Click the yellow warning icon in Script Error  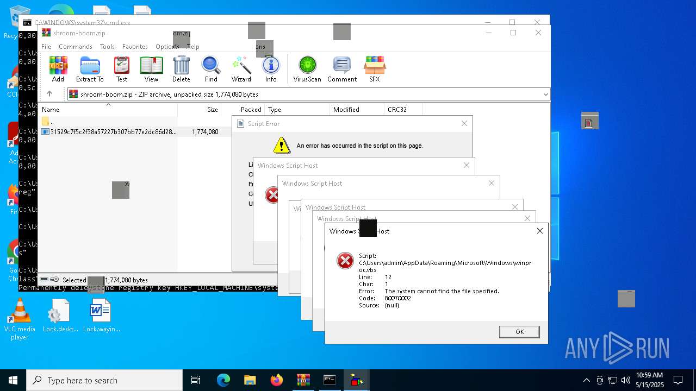coord(281,145)
